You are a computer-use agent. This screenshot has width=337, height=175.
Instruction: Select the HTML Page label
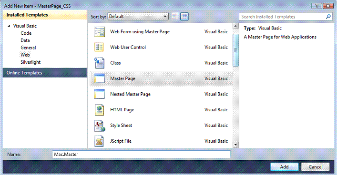[x=122, y=110]
